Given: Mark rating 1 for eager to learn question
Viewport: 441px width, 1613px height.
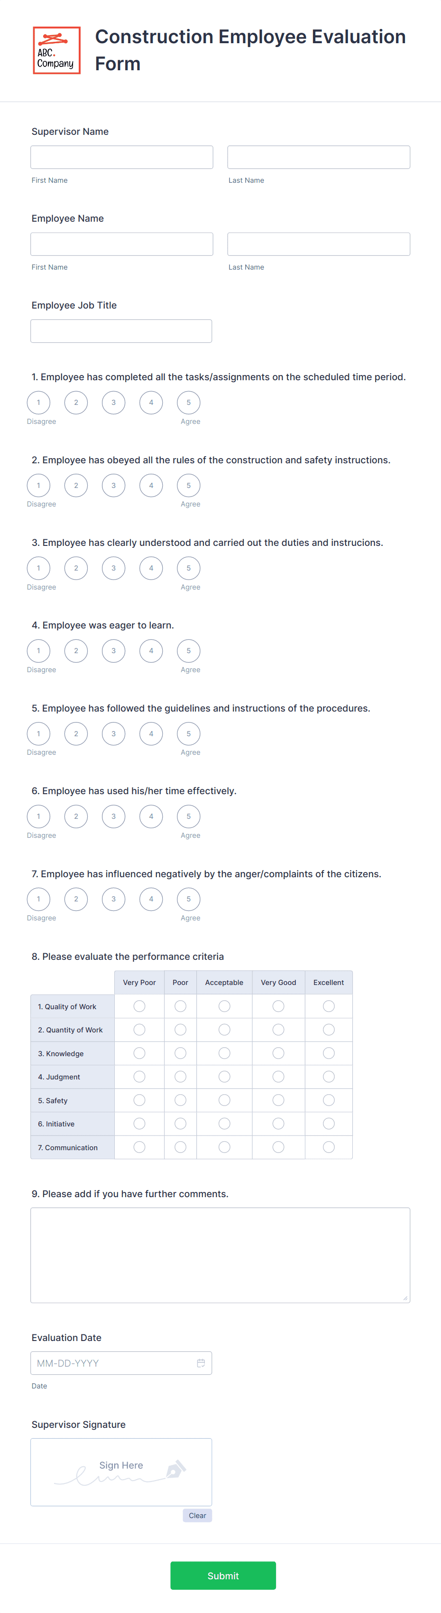Looking at the screenshot, I should 38,651.
